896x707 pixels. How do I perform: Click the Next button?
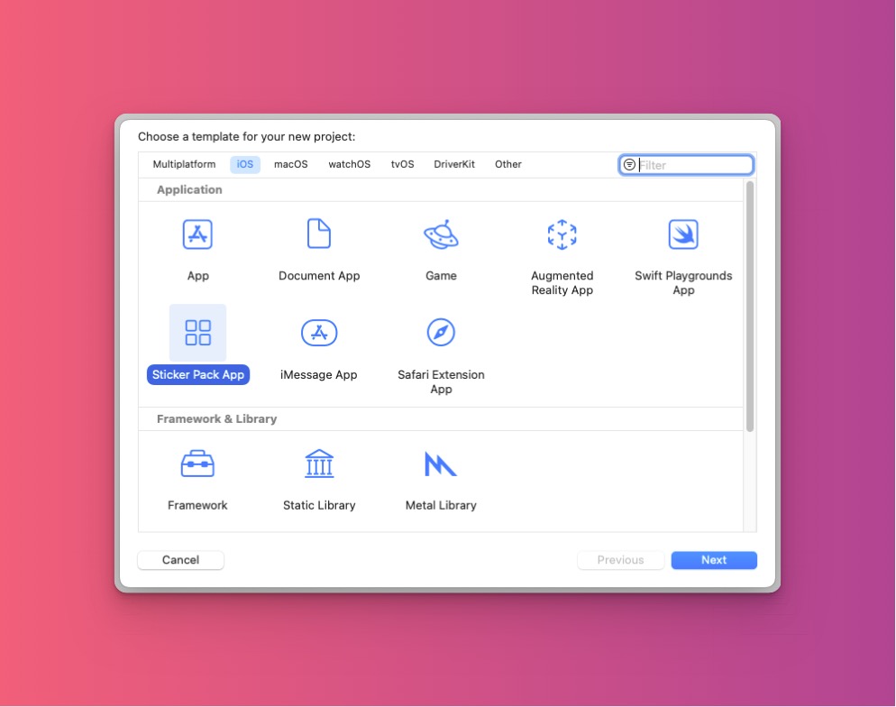[x=713, y=559]
